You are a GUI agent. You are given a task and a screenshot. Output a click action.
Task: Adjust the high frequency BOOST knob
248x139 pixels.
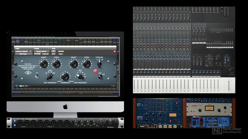coord(74,64)
